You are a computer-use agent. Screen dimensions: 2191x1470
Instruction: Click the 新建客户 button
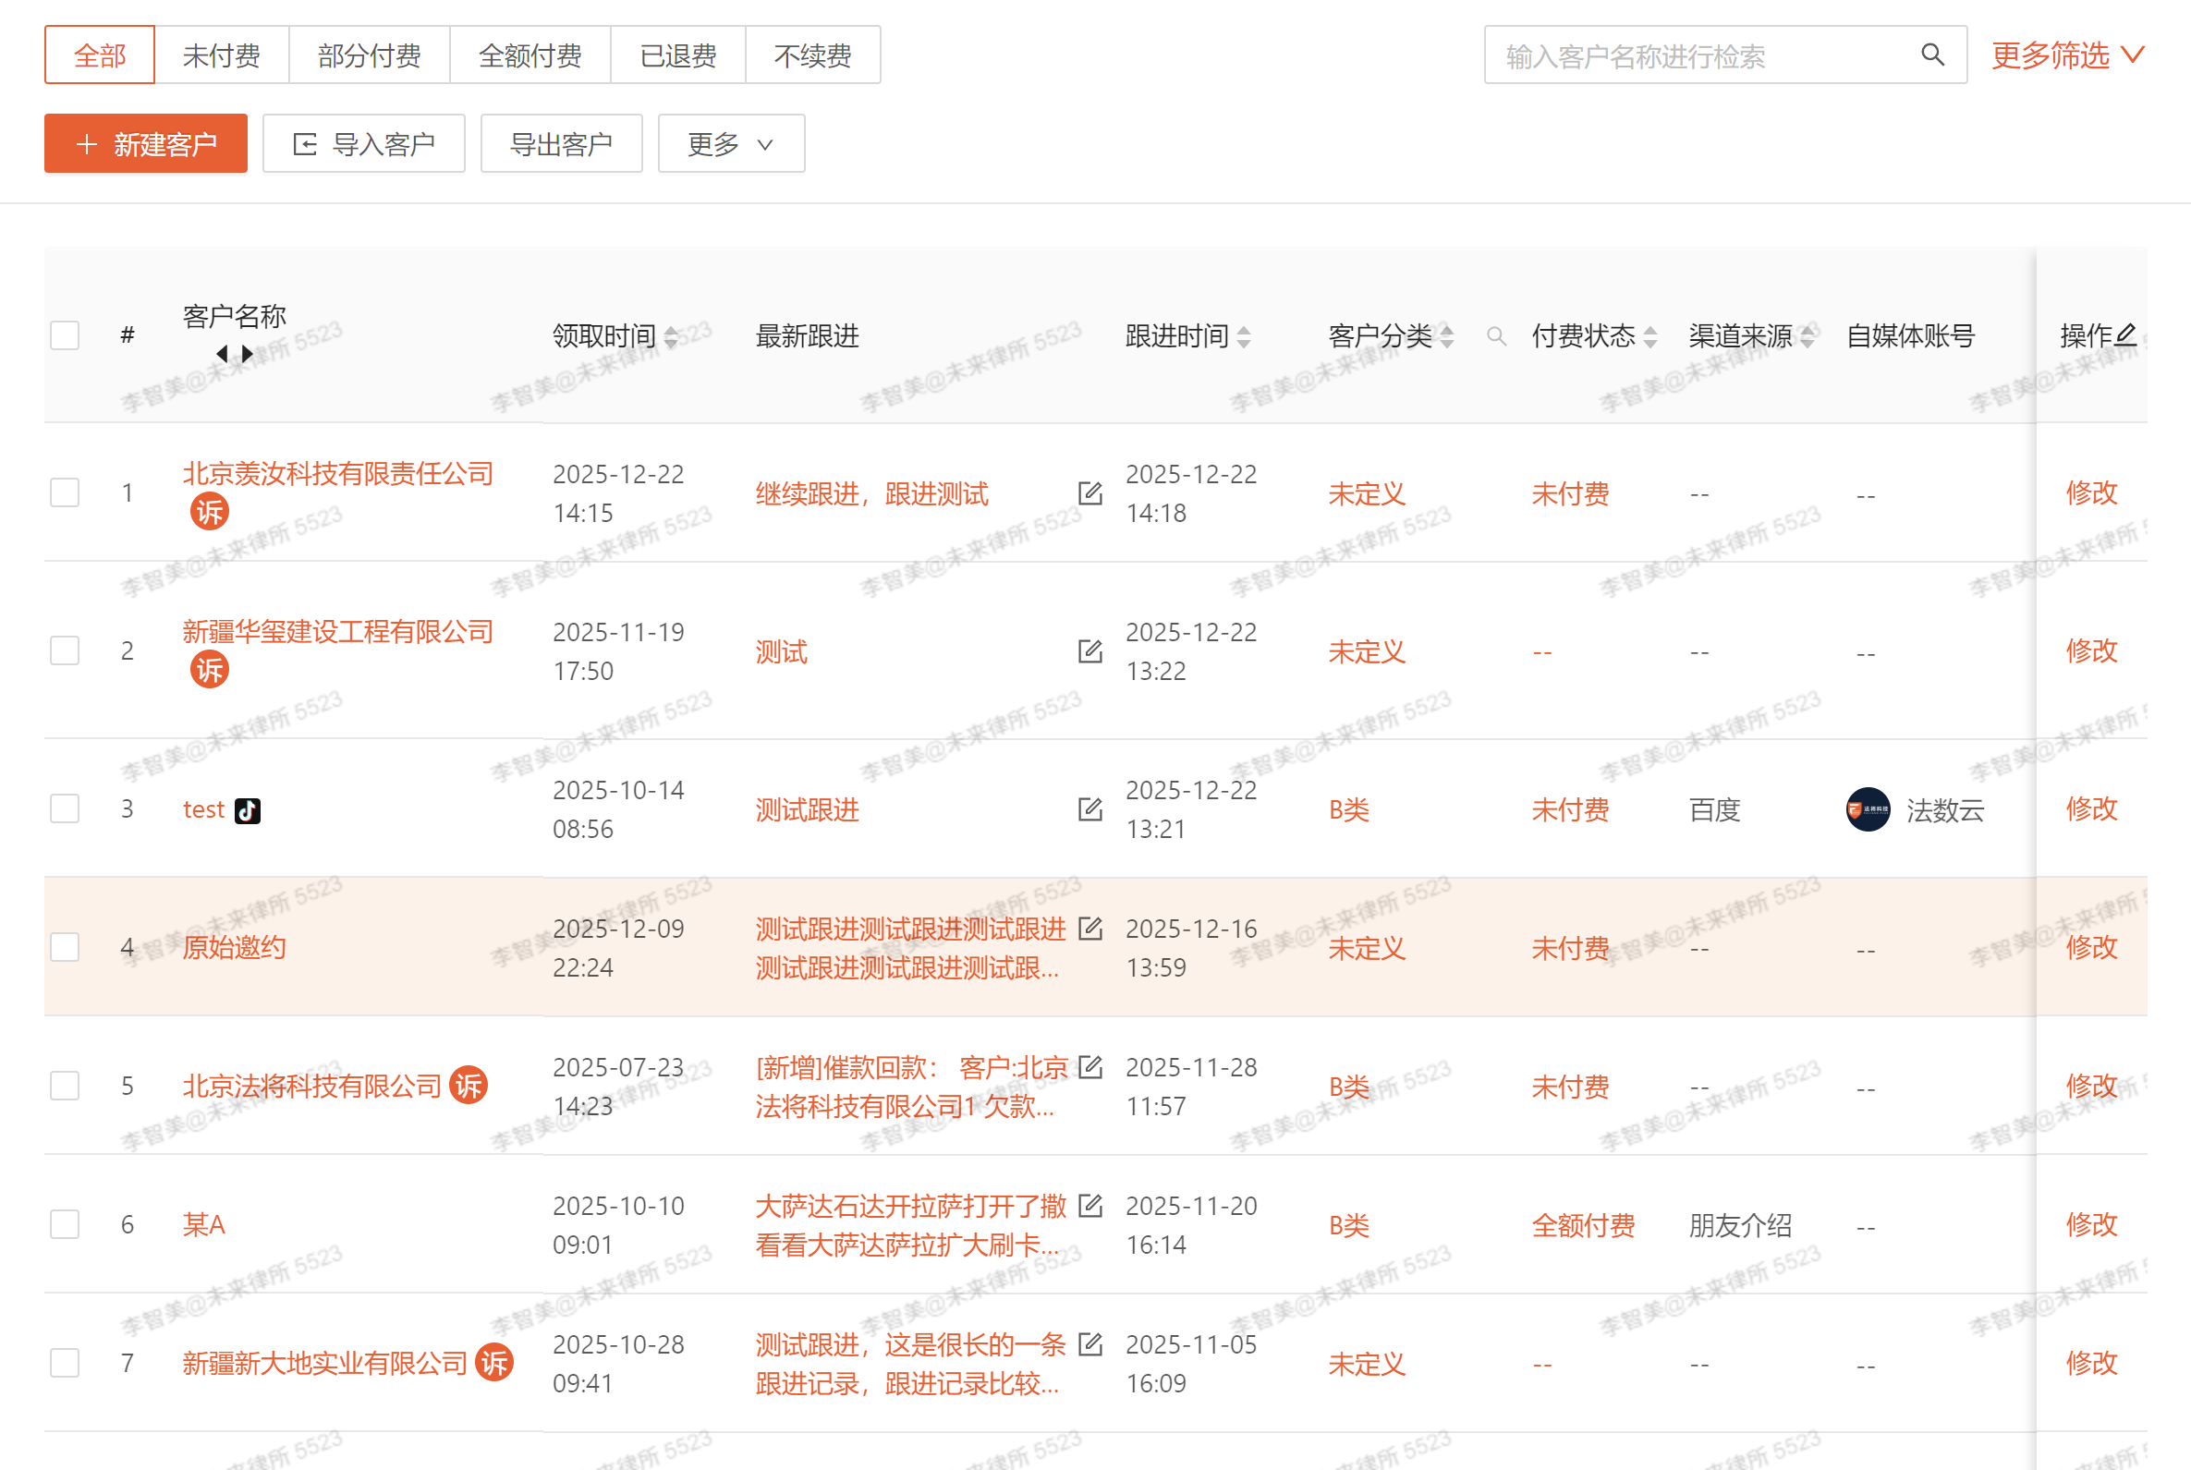click(146, 144)
